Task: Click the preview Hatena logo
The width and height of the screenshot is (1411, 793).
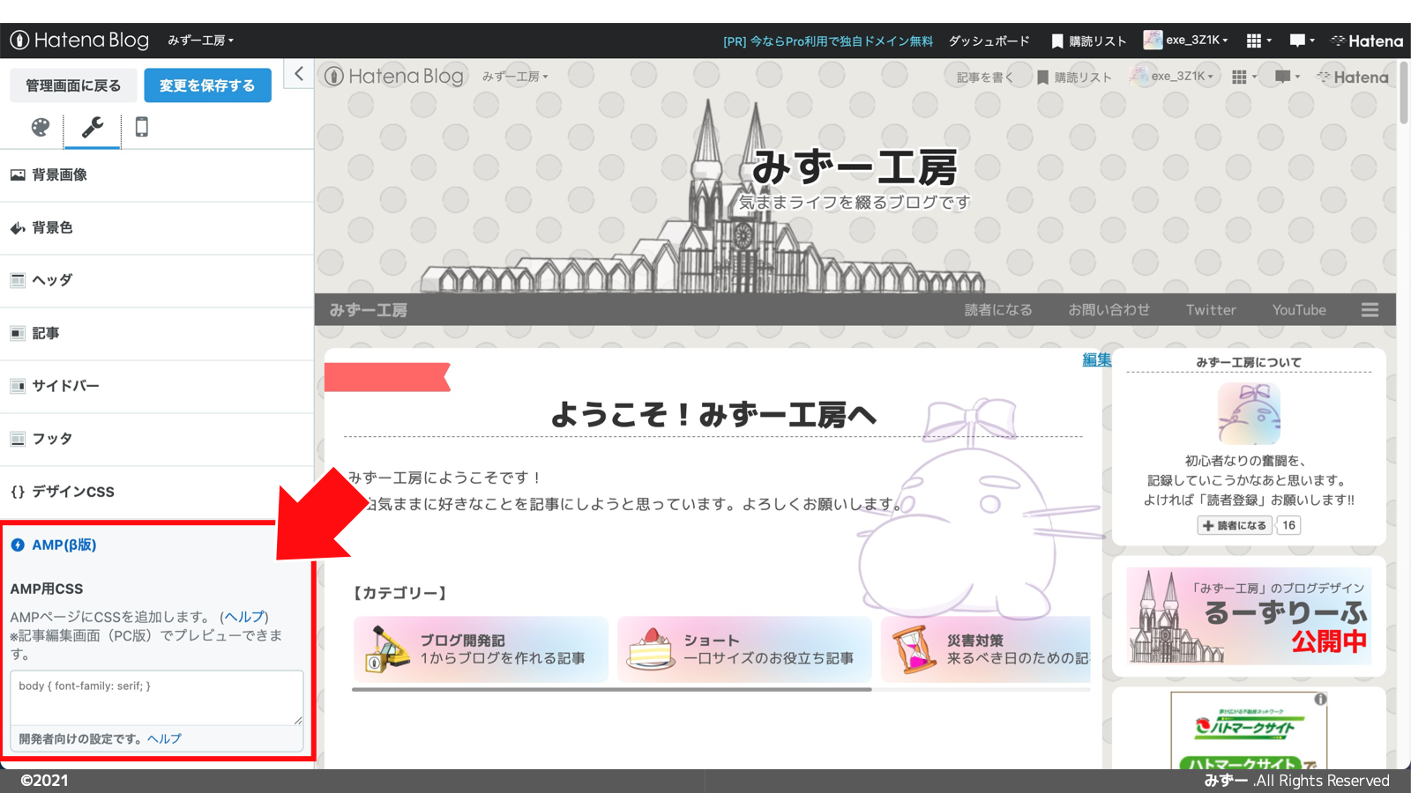Action: tap(1353, 78)
